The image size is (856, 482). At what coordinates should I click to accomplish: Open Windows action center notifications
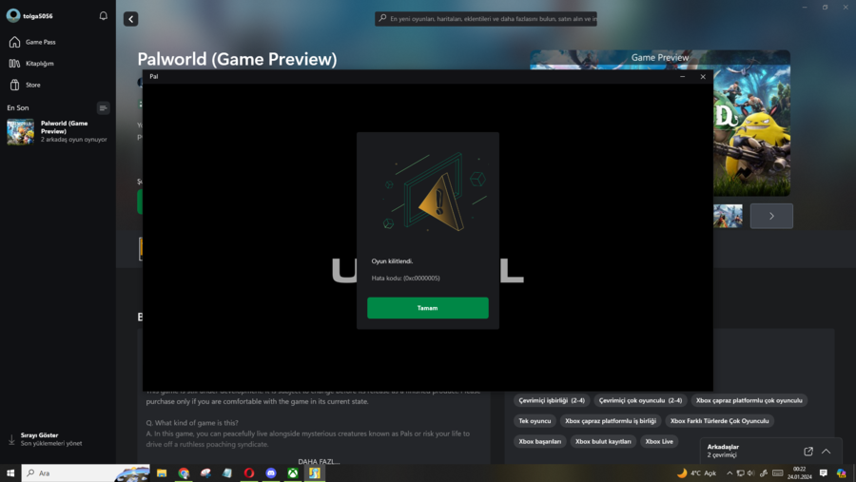[x=824, y=473]
